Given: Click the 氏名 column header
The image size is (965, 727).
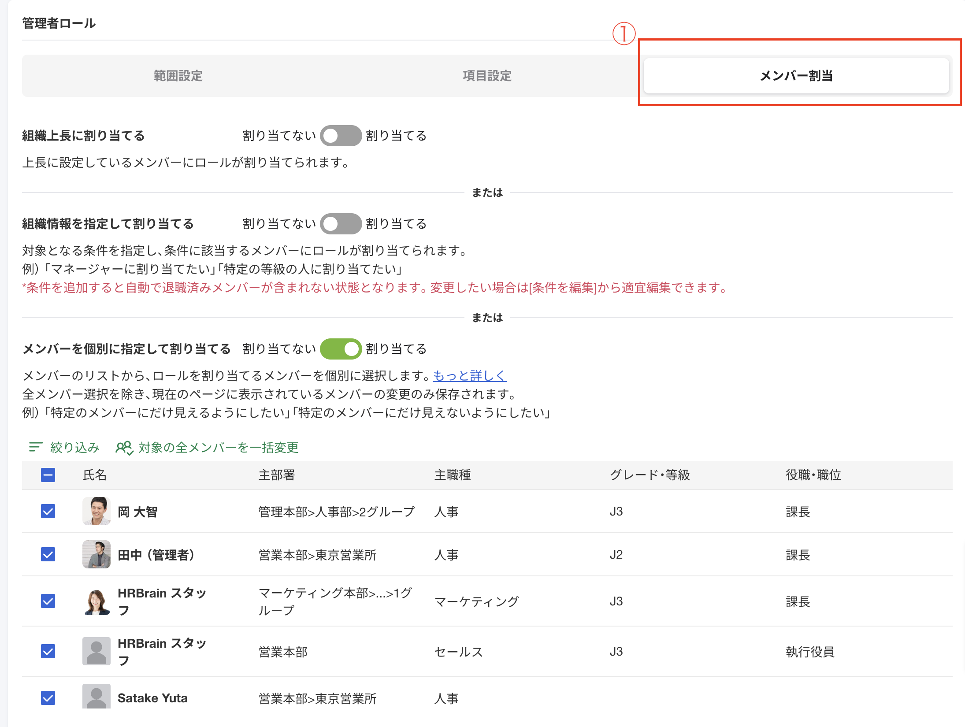Looking at the screenshot, I should 94,475.
